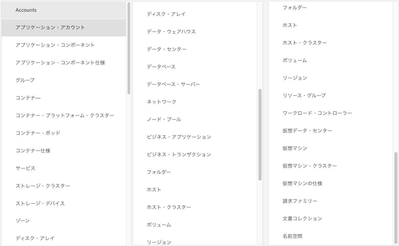Pick サービス from the list

25,168
